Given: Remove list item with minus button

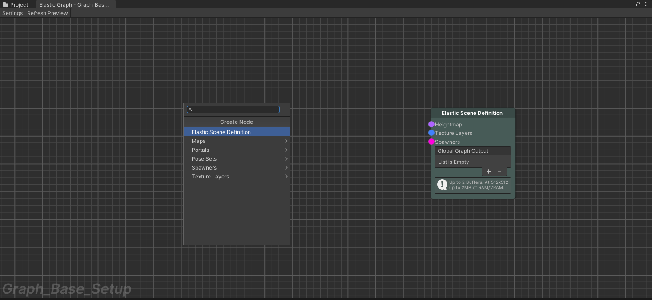Looking at the screenshot, I should pyautogui.click(x=499, y=171).
